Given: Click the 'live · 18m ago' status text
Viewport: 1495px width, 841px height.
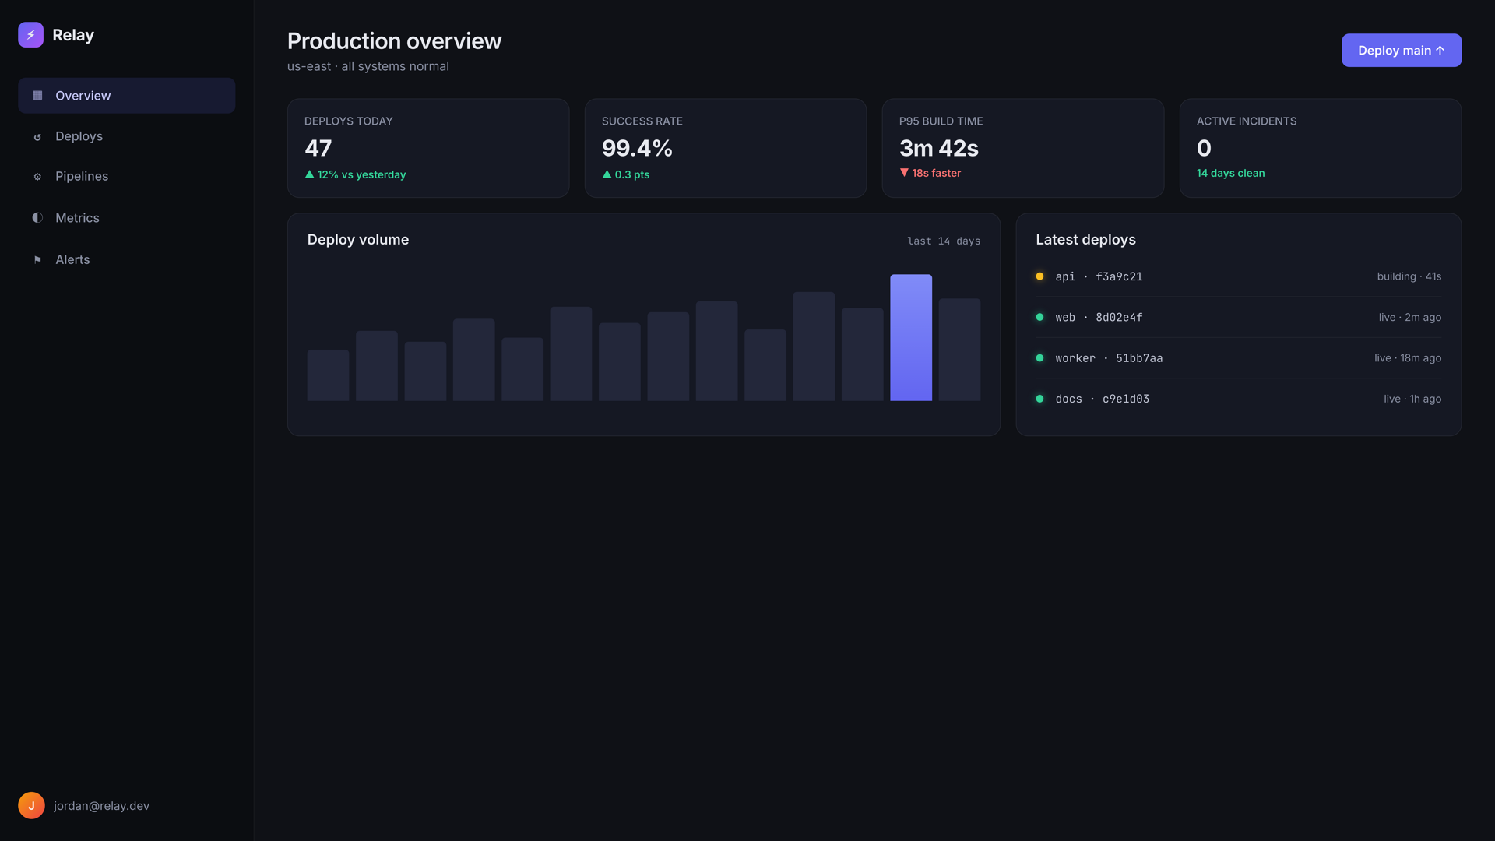Looking at the screenshot, I should 1408,358.
